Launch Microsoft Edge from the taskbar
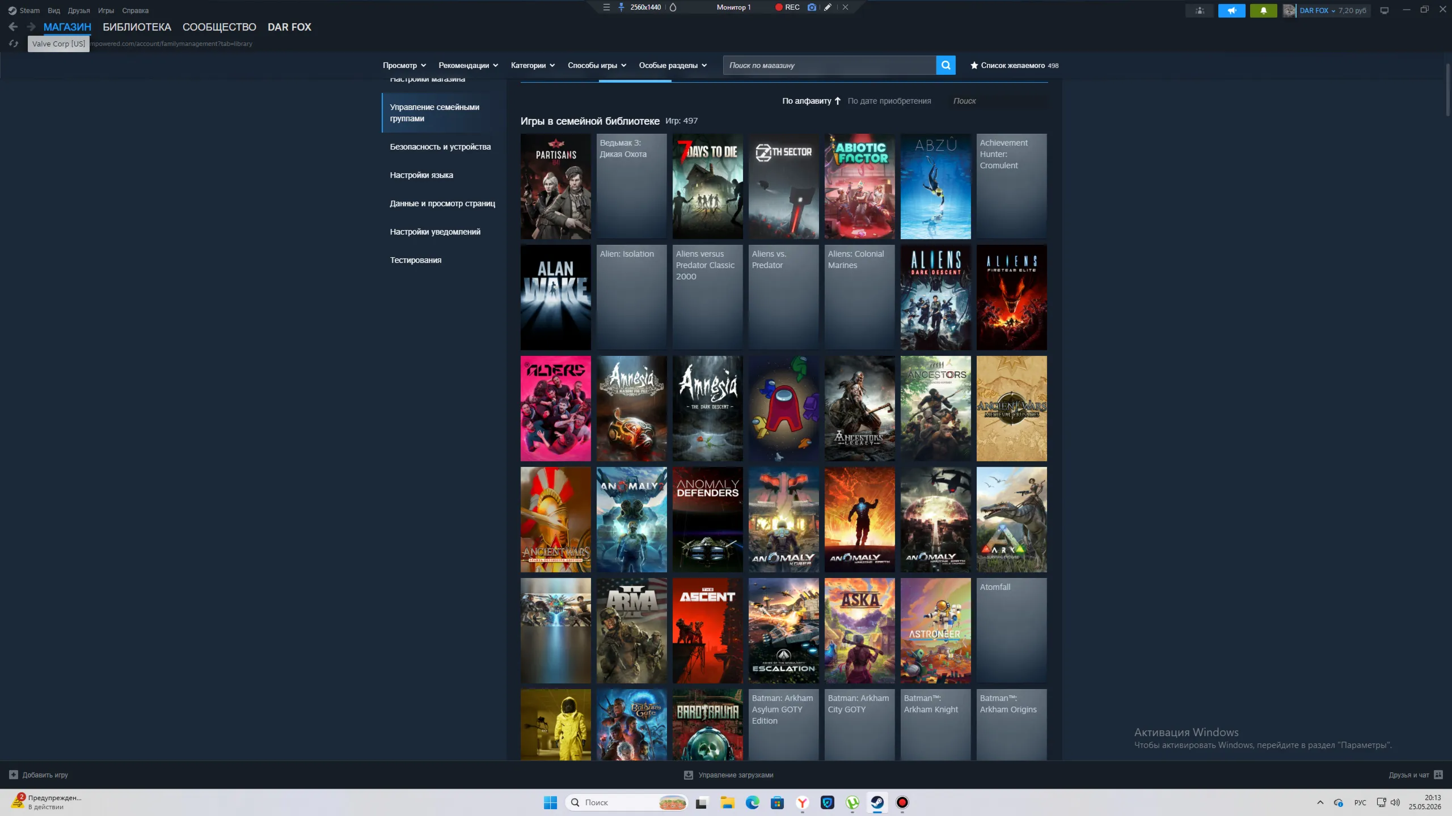Image resolution: width=1452 pixels, height=816 pixels. (752, 802)
